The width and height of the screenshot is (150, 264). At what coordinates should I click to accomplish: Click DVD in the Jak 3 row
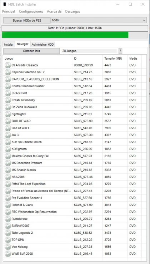[132, 135]
